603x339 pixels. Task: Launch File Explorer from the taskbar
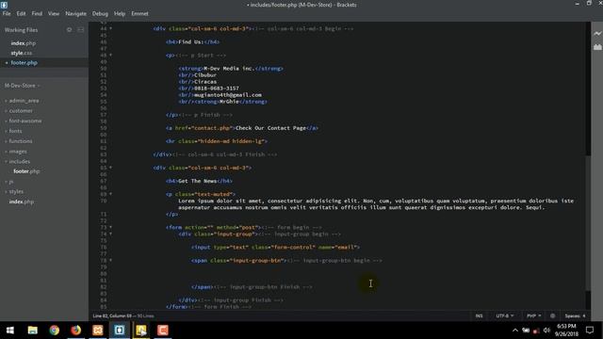click(33, 331)
